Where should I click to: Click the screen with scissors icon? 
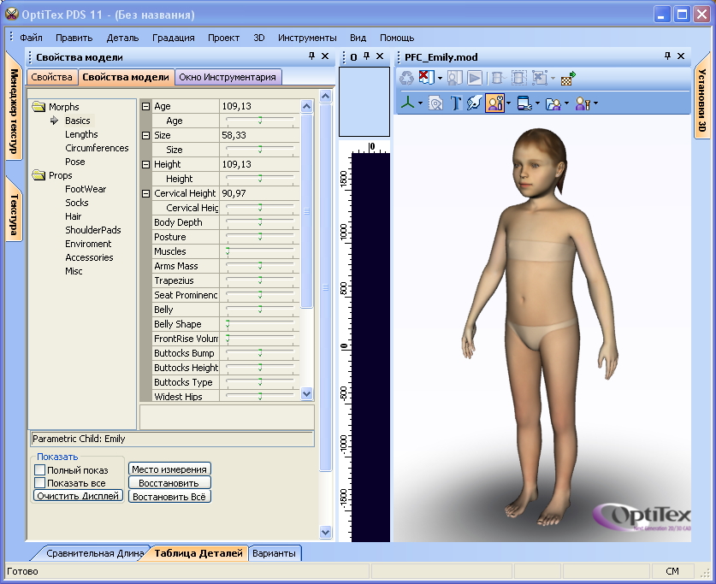click(524, 103)
